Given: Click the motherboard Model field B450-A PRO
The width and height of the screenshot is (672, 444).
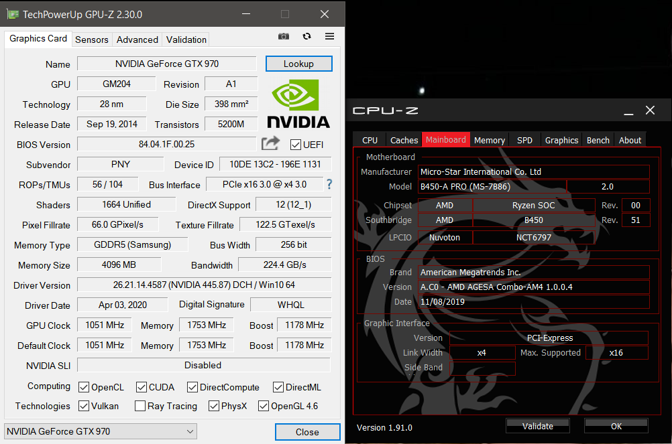Looking at the screenshot, I should coord(492,186).
